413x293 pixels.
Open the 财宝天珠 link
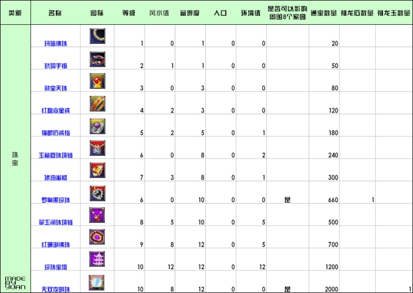pos(56,88)
